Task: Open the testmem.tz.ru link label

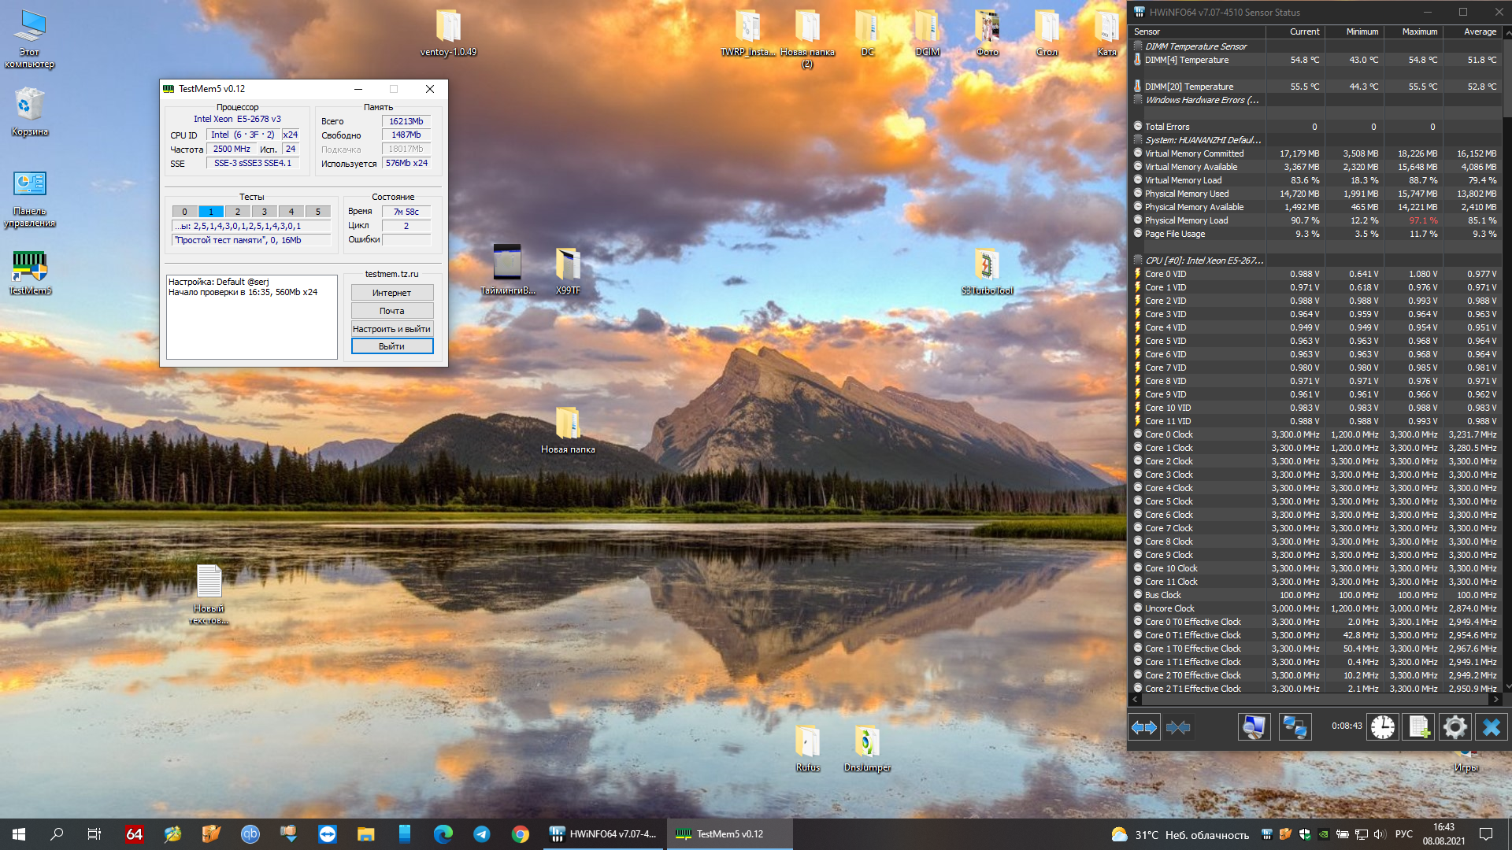Action: click(391, 274)
